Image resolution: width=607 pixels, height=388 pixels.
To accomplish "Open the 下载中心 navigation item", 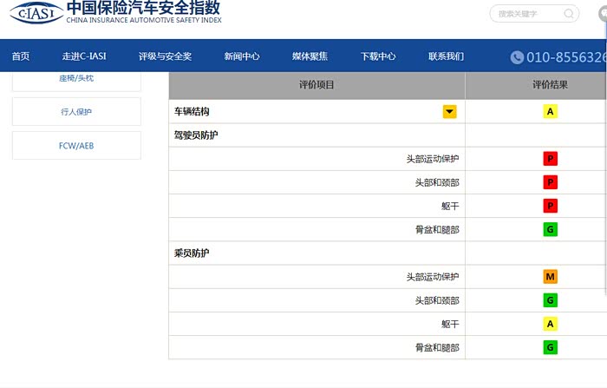I will point(378,56).
